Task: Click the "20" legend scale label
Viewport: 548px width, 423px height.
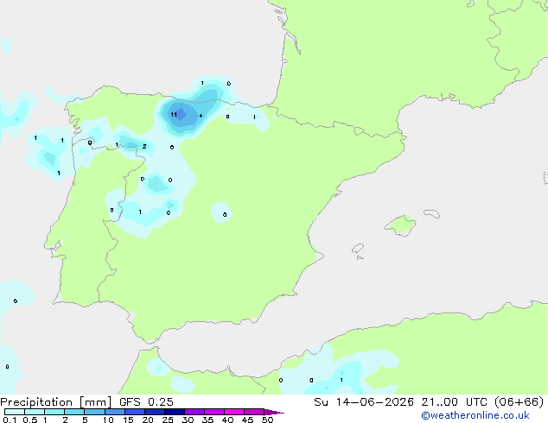Action: [148, 420]
